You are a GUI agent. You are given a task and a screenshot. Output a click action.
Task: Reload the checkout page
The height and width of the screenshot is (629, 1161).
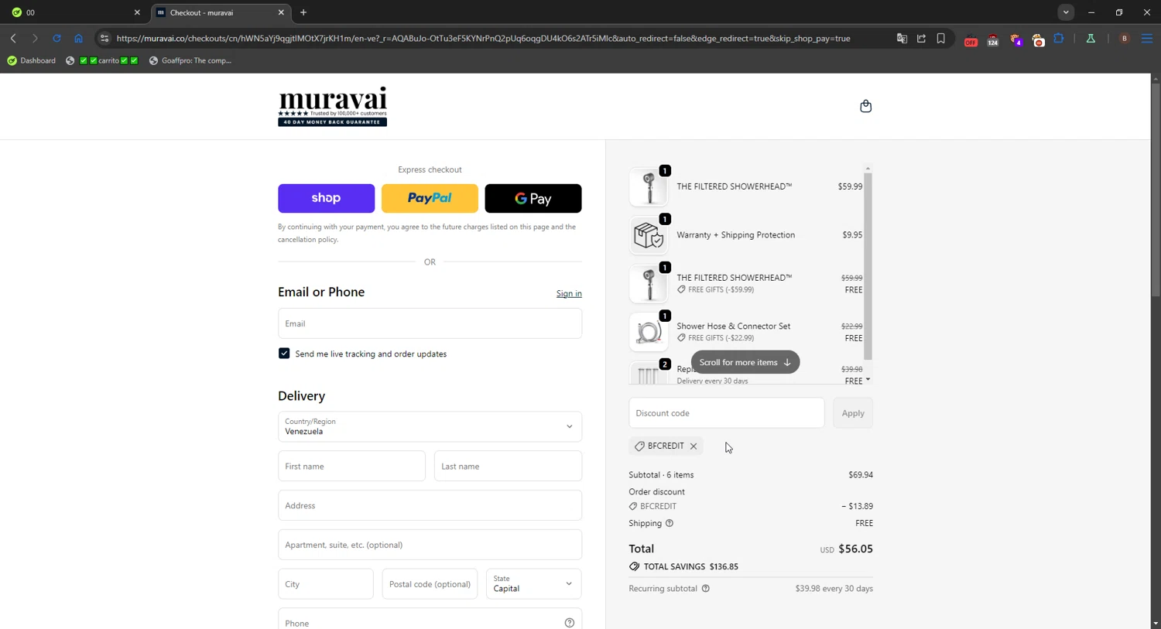(x=57, y=38)
